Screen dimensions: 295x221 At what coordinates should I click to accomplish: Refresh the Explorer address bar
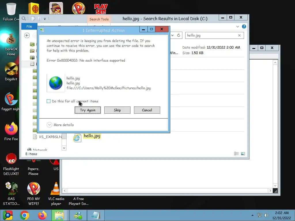coord(179,35)
